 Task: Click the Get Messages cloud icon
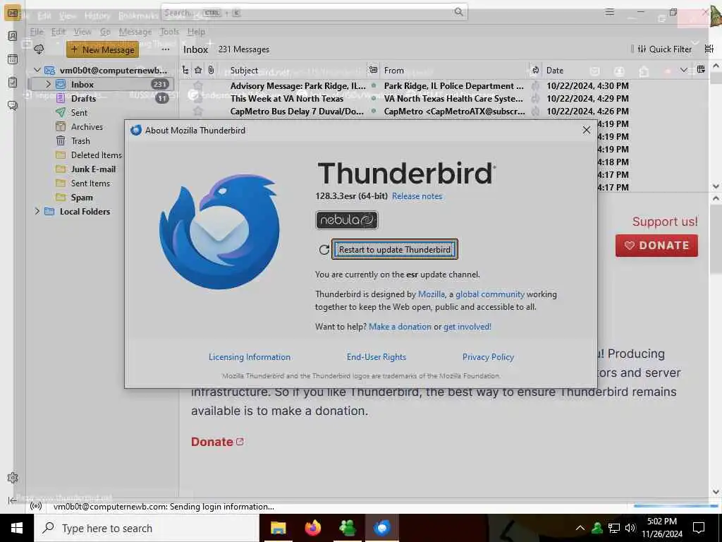point(39,49)
